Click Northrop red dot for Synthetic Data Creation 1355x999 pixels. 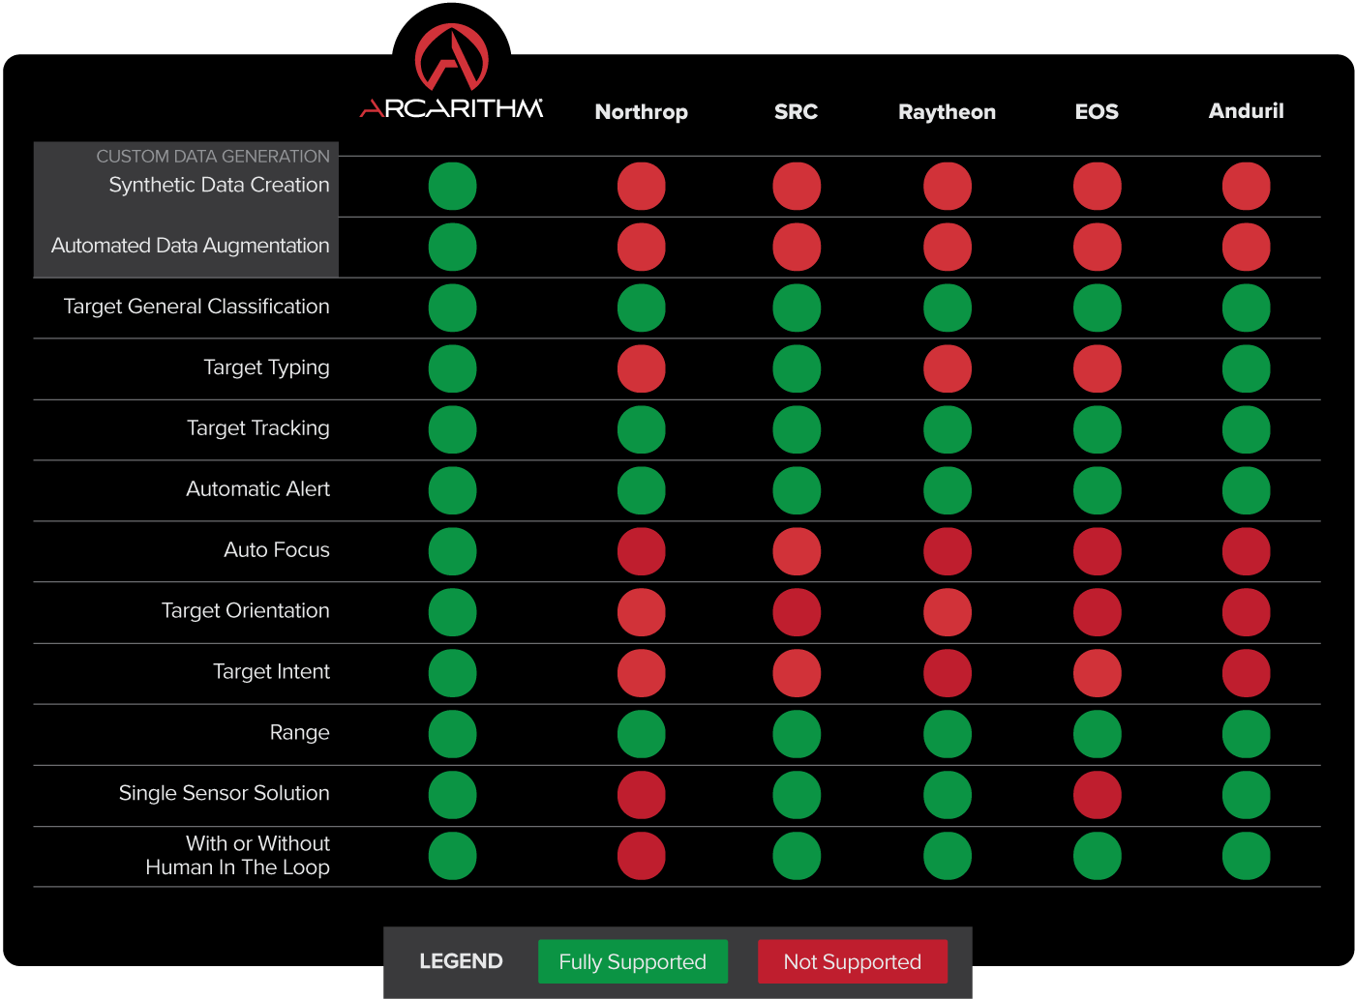pyautogui.click(x=642, y=187)
